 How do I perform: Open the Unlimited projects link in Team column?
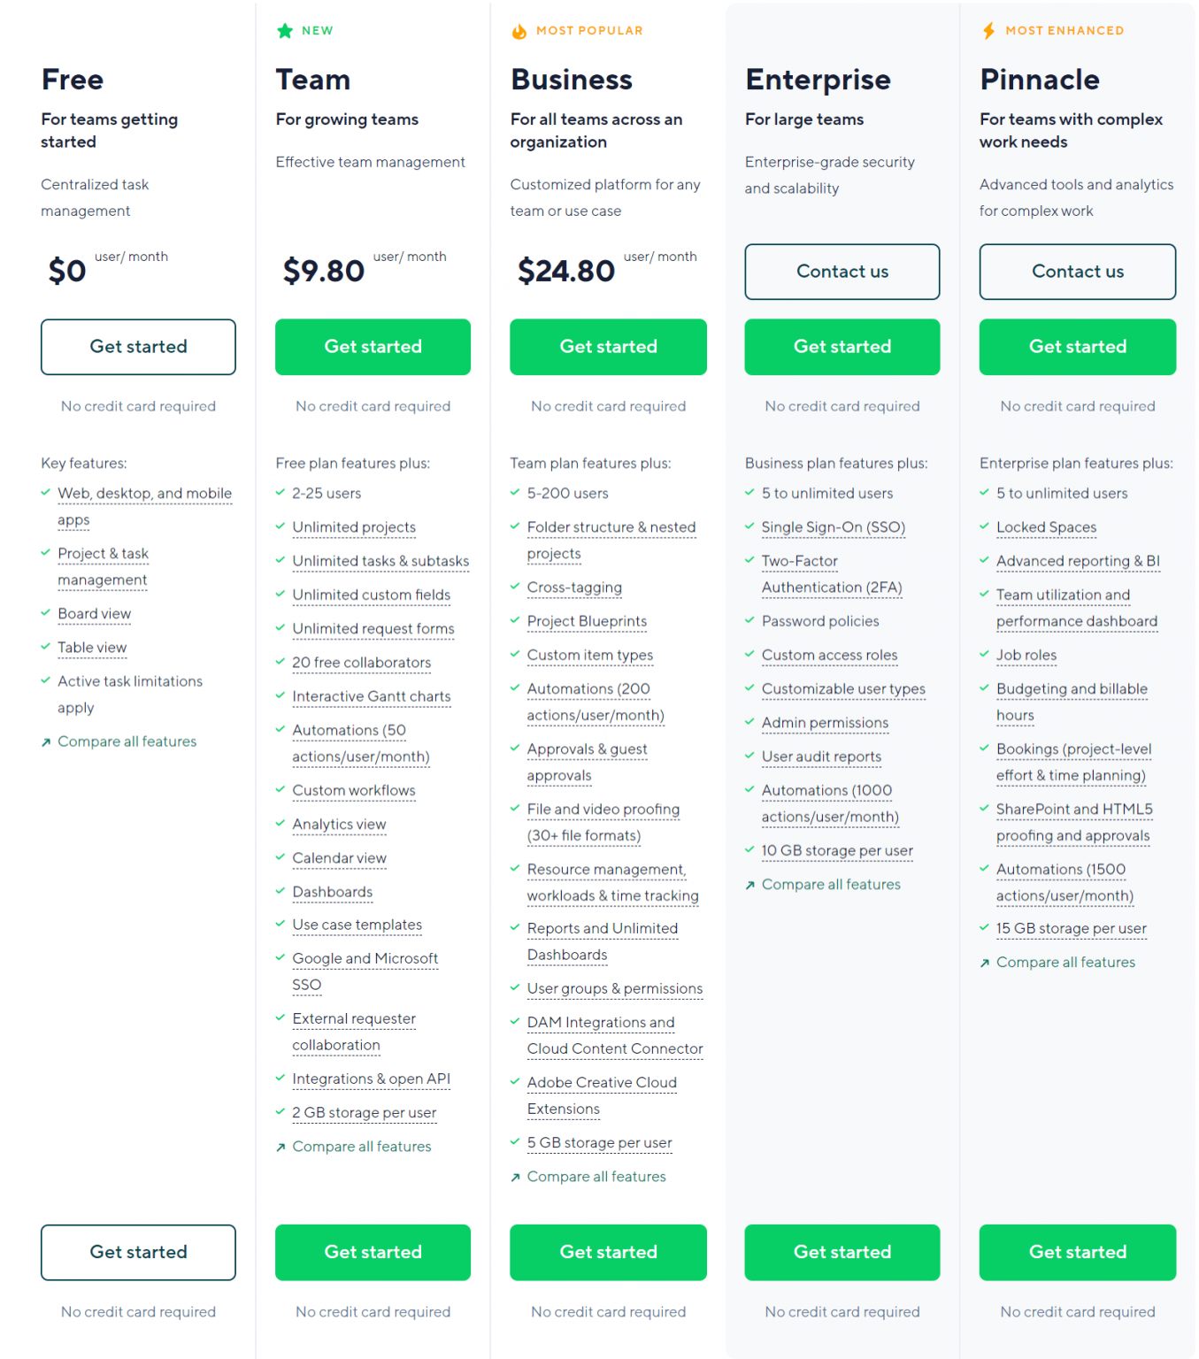point(353,527)
